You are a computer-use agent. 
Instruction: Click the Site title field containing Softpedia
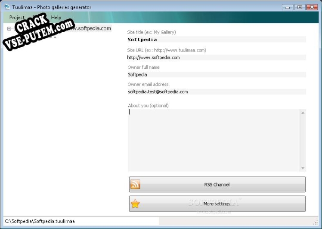pos(217,40)
